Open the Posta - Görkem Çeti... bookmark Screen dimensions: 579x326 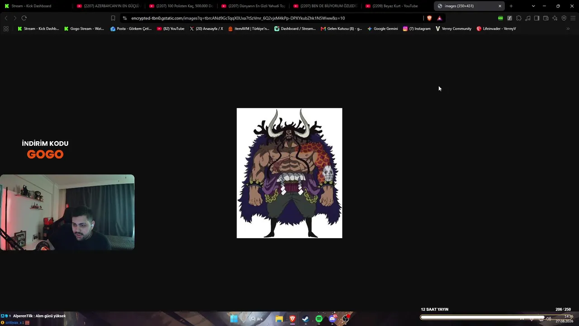click(x=131, y=29)
